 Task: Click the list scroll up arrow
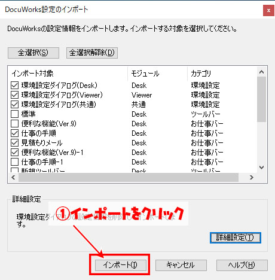pos(261,72)
